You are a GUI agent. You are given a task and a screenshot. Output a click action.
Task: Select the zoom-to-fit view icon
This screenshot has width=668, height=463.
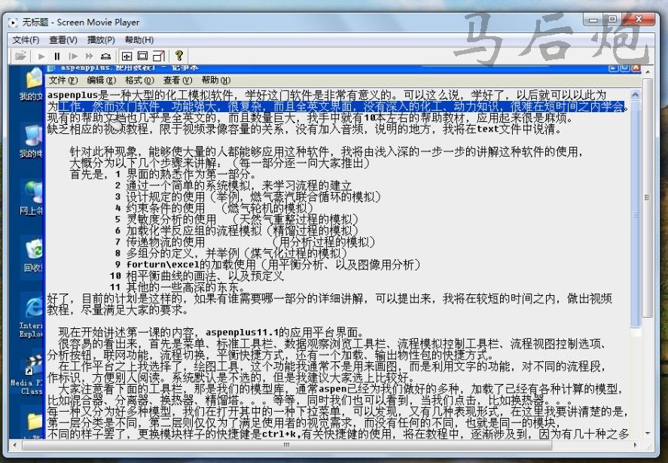point(126,56)
